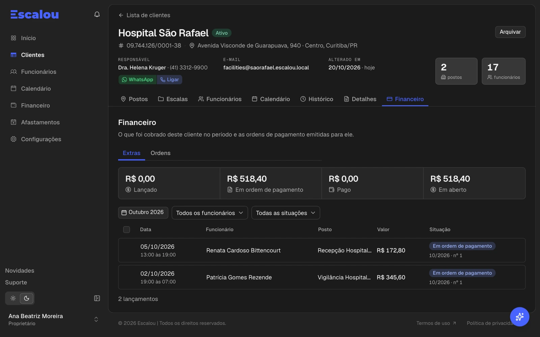
Task: Open the Postos tab
Action: pos(134,99)
